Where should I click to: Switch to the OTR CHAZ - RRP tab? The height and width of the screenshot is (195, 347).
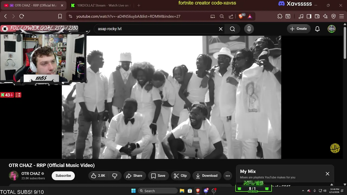click(x=34, y=5)
